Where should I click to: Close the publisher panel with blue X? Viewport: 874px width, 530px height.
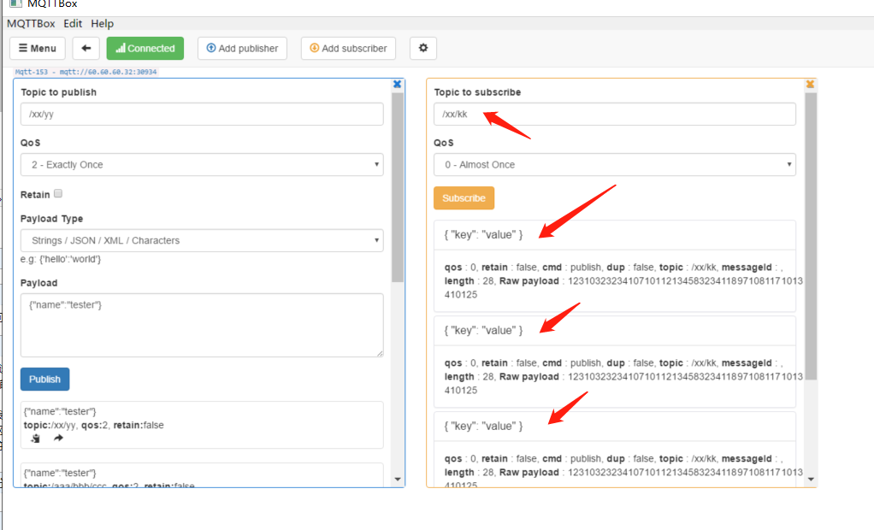click(398, 84)
